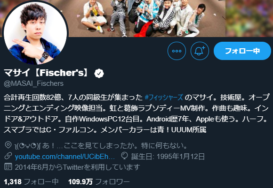This screenshot has height=188, width=273.
Task: Turn on notifications with the bell icon
Action: (200, 51)
